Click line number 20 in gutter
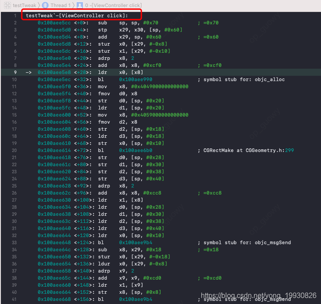The width and height of the screenshot is (321, 304). pos(14,150)
